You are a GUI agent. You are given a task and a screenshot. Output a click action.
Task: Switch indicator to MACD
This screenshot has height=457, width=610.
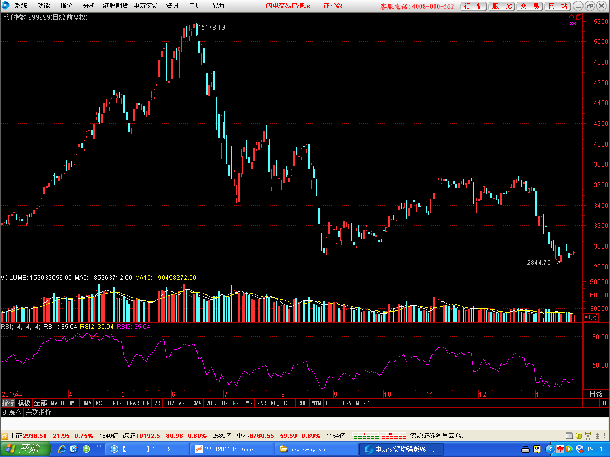tap(57, 403)
